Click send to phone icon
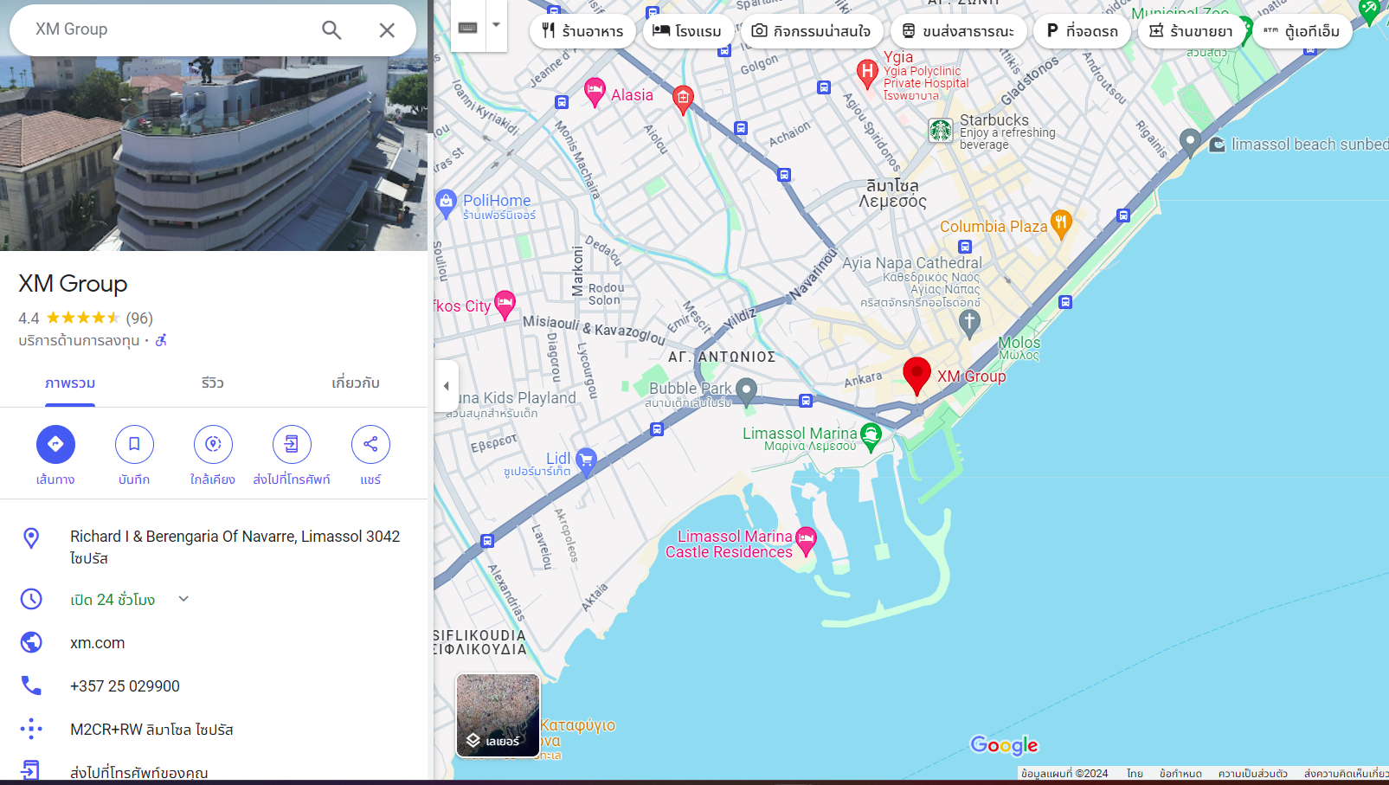The height and width of the screenshot is (785, 1389). [292, 444]
